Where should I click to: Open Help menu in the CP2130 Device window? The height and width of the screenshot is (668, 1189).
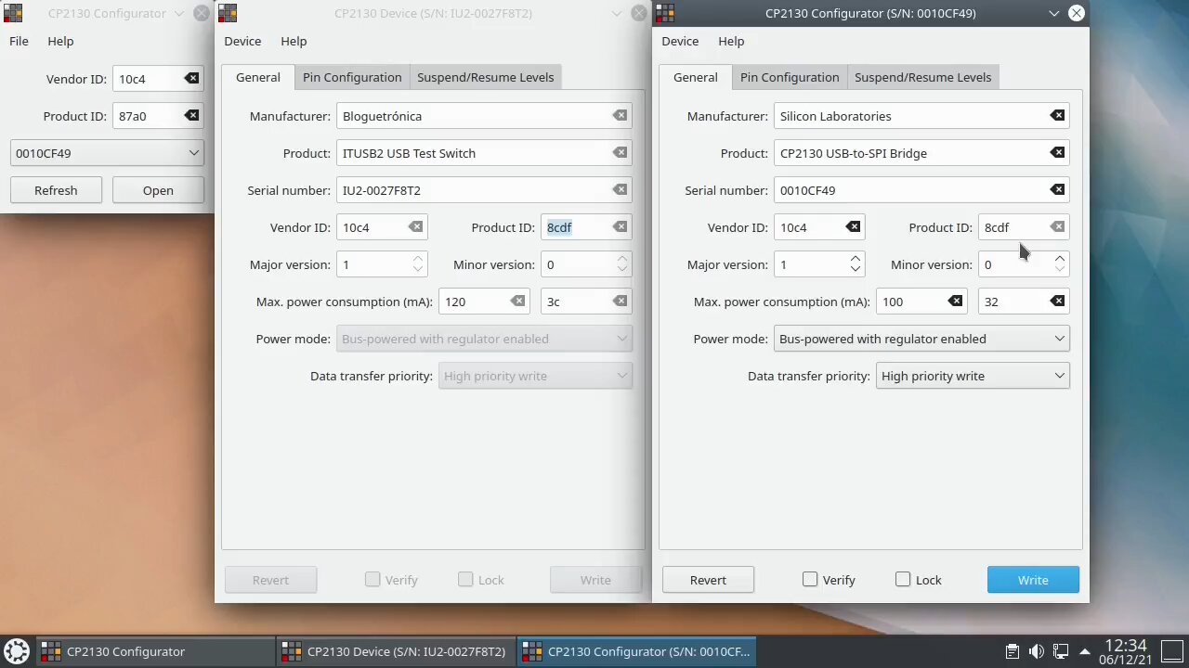pyautogui.click(x=294, y=41)
